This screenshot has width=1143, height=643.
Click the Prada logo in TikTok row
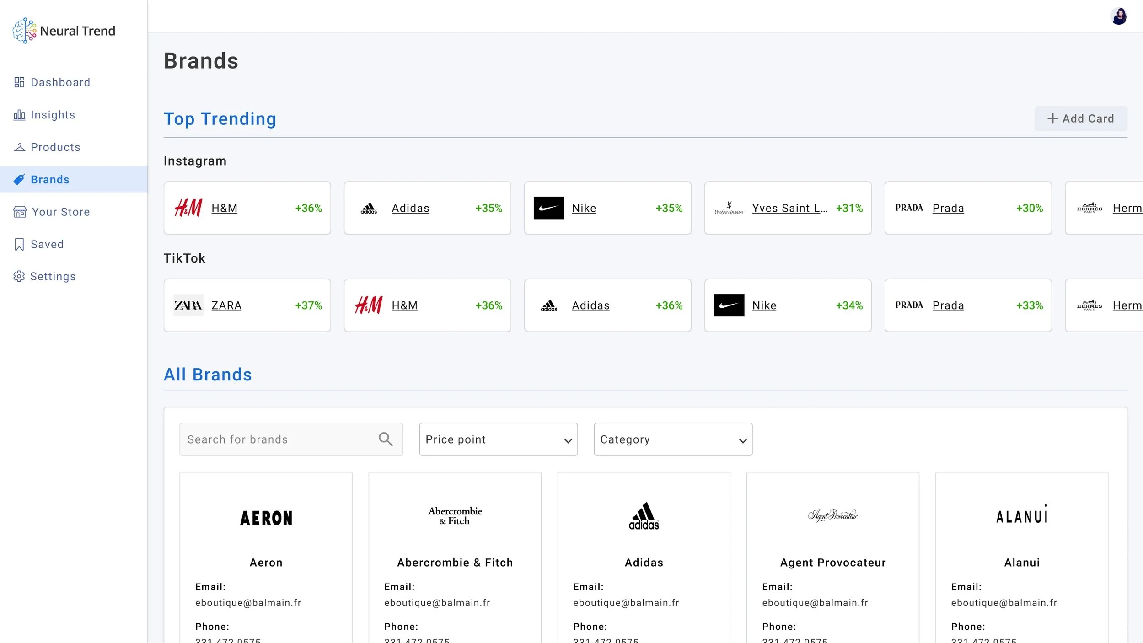[x=909, y=305]
